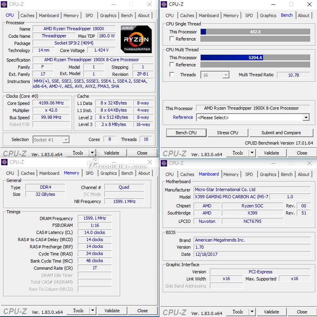Switch to the CPU tab in the Memory window
Screen dimensions: 317x317
point(10,173)
